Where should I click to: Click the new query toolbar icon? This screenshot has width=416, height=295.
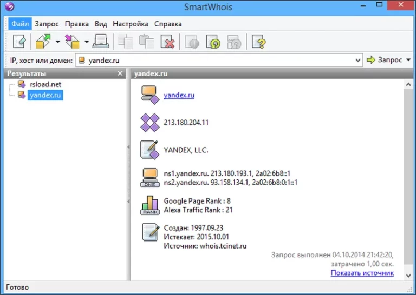pos(19,41)
